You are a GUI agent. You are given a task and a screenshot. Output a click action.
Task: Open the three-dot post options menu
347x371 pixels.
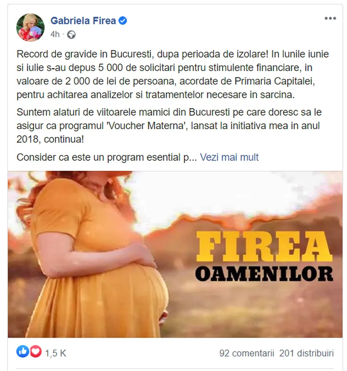click(330, 18)
